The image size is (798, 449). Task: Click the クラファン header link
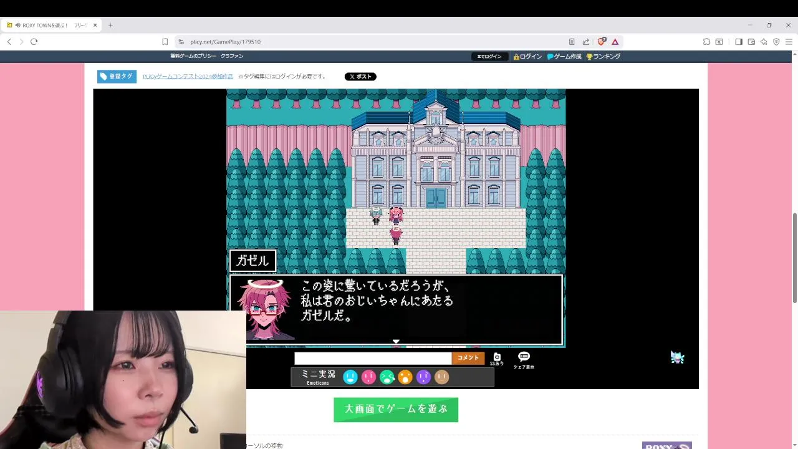[x=232, y=56]
